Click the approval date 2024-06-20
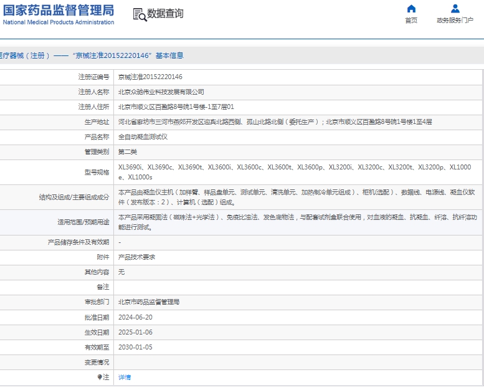The width and height of the screenshot is (484, 390). (135, 317)
